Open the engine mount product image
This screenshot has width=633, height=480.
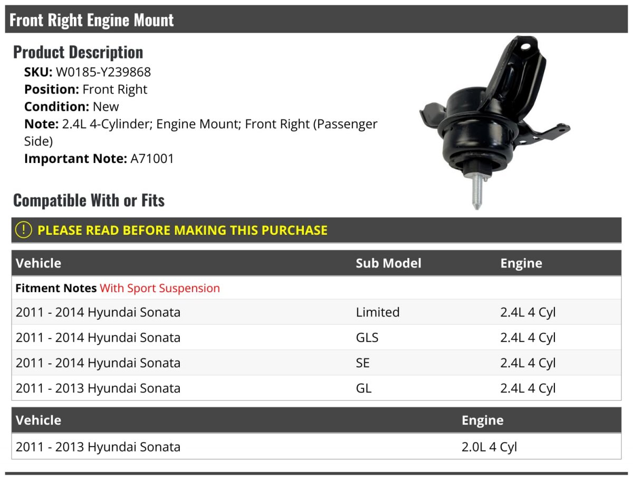[494, 122]
